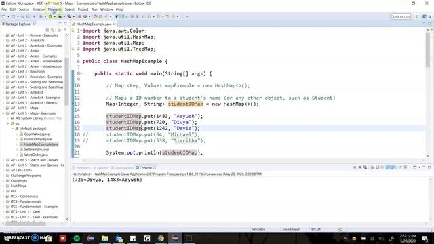This screenshot has width=434, height=244.
Task: Open Package Explorer View Menu triangle
Action: [x=65, y=30]
